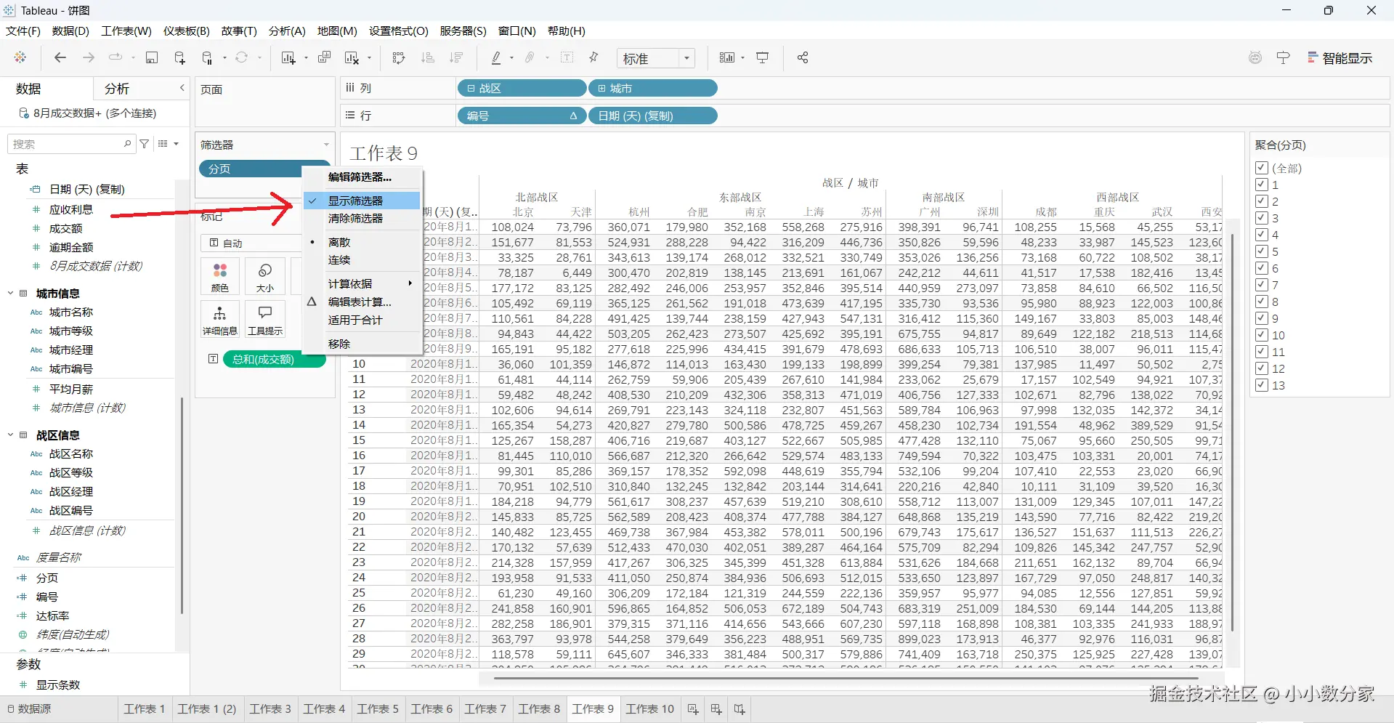Open the 筛选器 shelf dropdown arrow

tap(326, 145)
